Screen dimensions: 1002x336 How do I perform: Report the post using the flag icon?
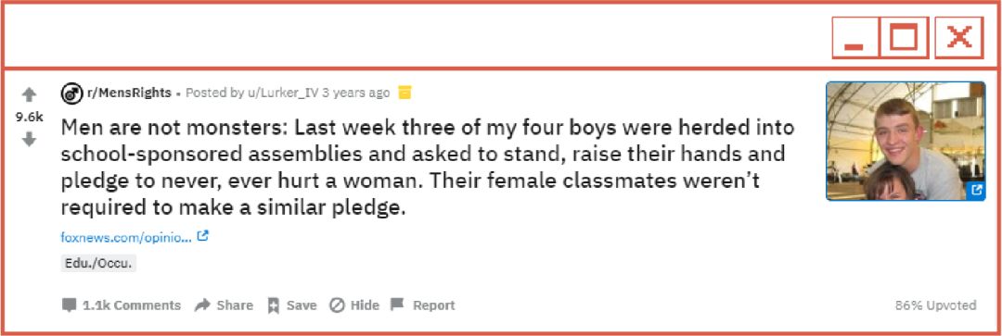click(423, 305)
